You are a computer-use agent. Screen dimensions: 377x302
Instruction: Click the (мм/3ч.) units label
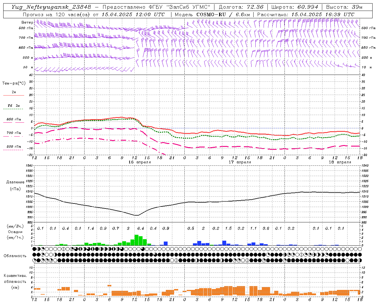(15, 226)
